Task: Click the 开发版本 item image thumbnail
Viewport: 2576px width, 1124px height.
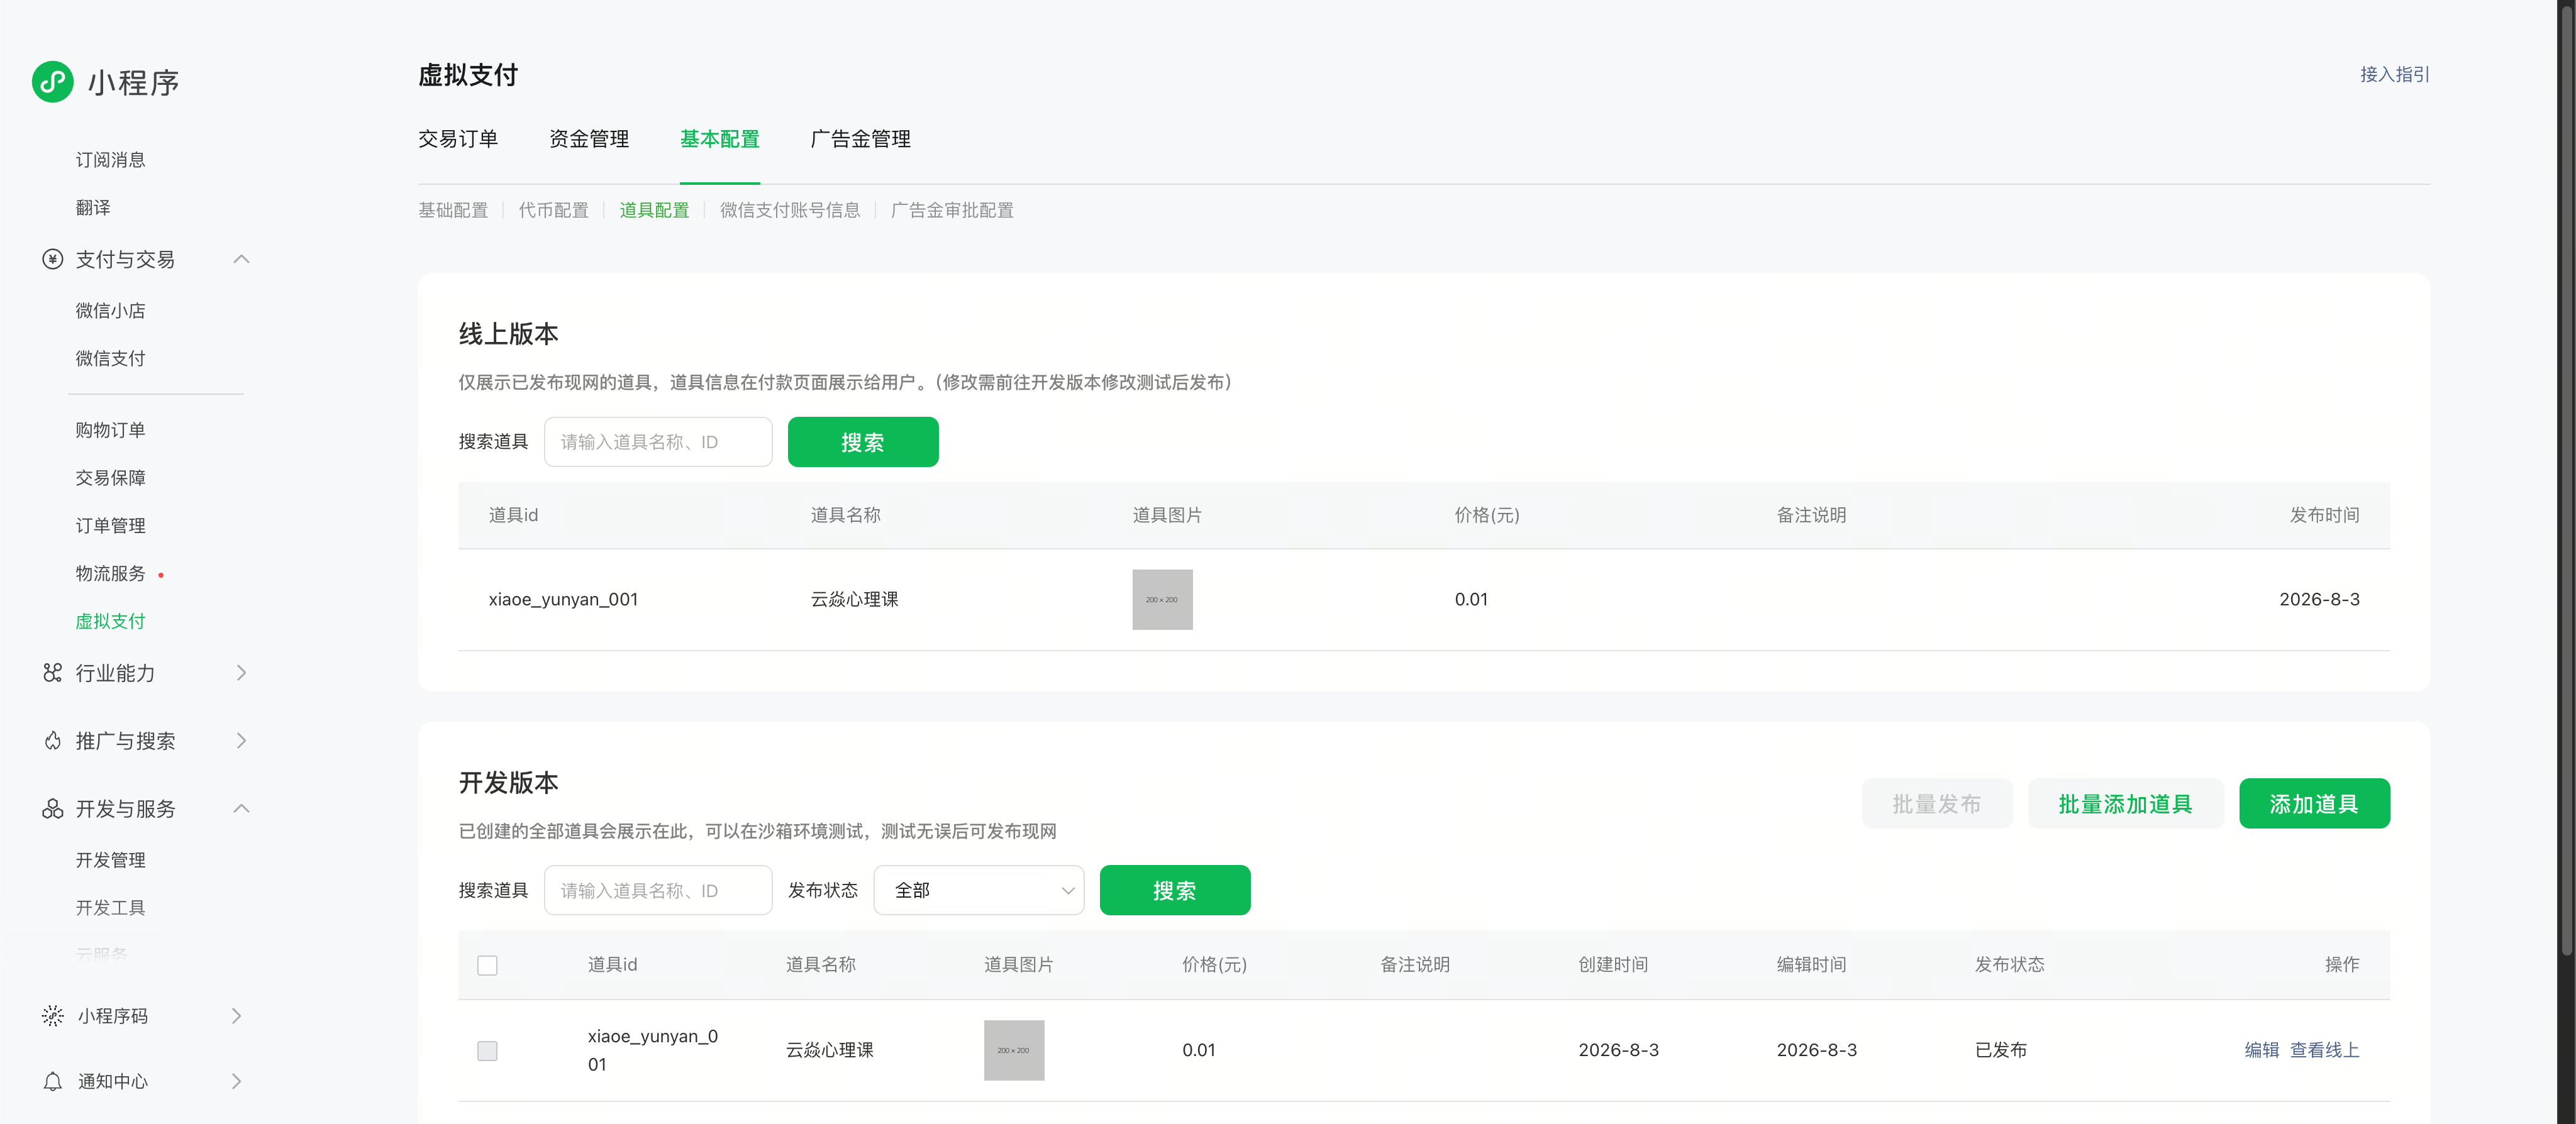Action: point(1014,1051)
